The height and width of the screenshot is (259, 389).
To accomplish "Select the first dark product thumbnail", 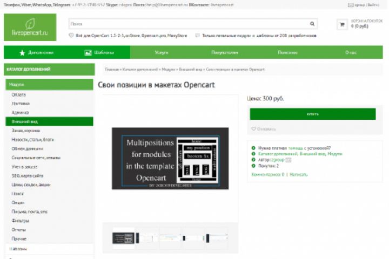I will pos(123,238).
